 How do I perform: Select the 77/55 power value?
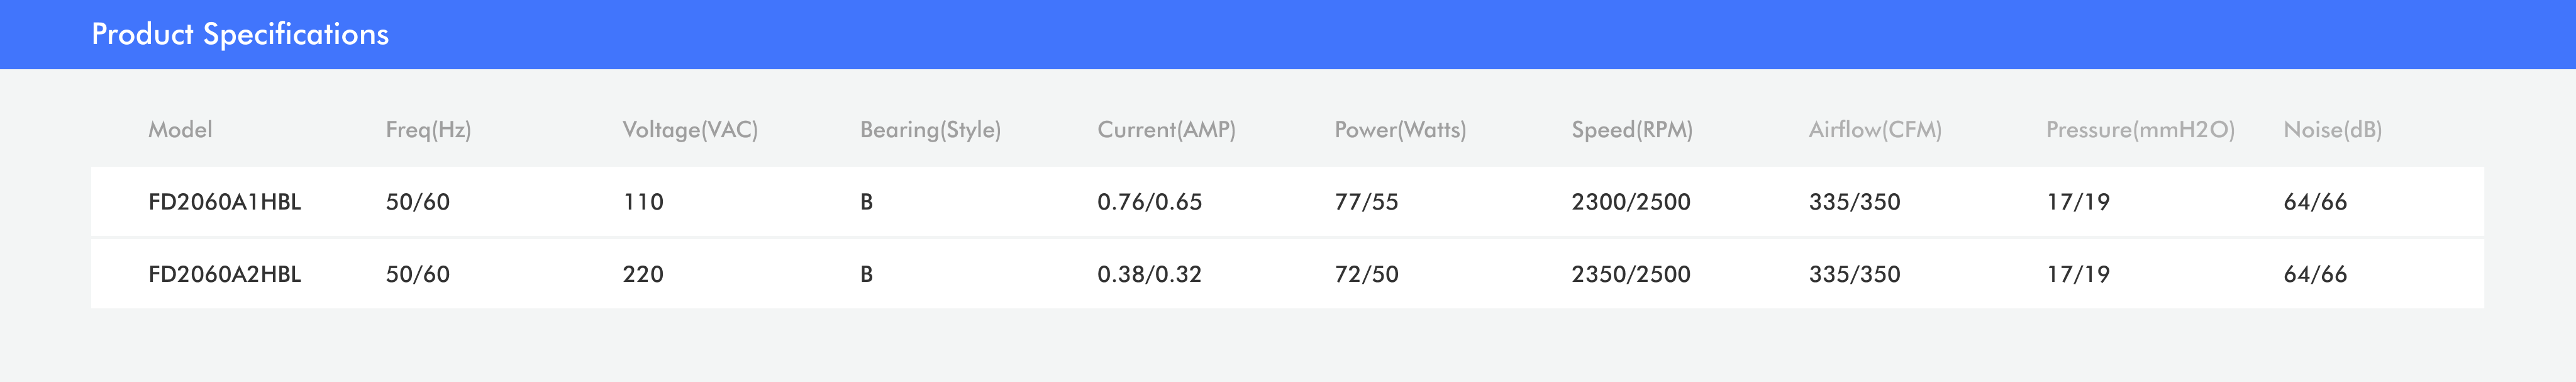(1366, 202)
